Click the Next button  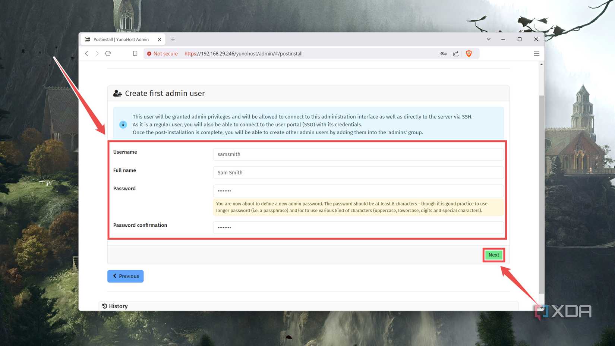(x=493, y=255)
